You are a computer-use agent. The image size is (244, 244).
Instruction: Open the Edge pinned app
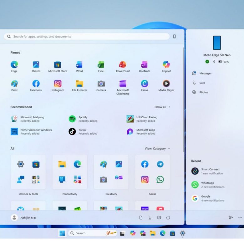point(14,67)
